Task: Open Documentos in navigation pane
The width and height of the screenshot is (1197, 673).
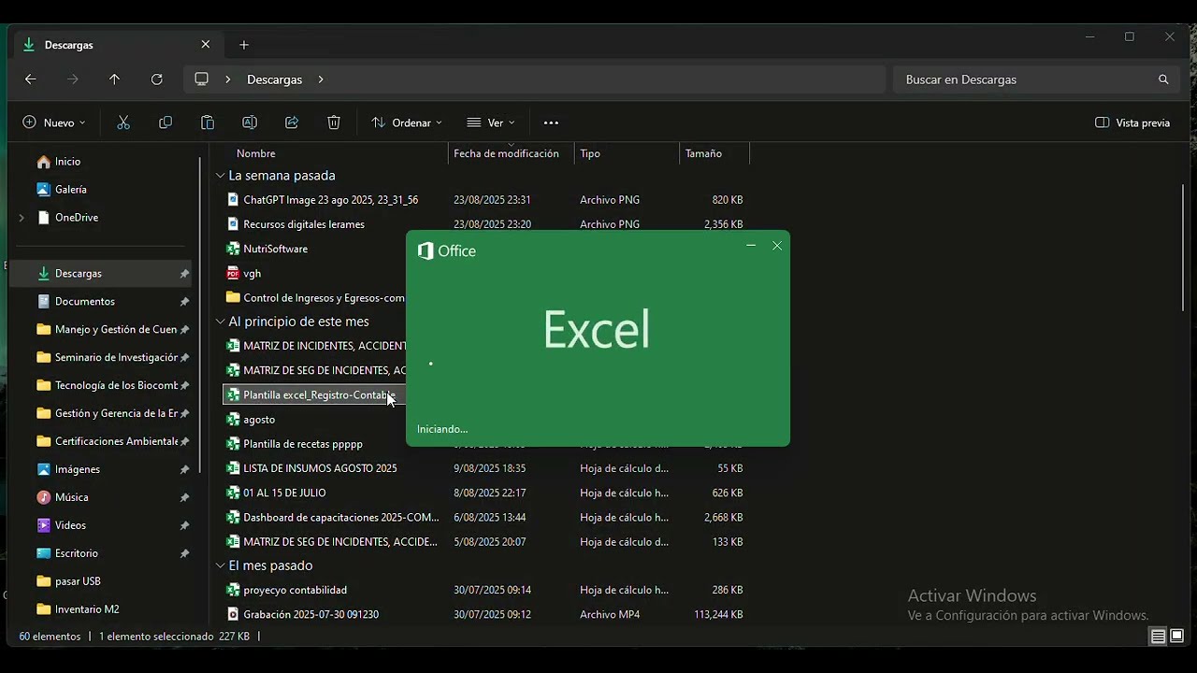Action: pyautogui.click(x=84, y=302)
